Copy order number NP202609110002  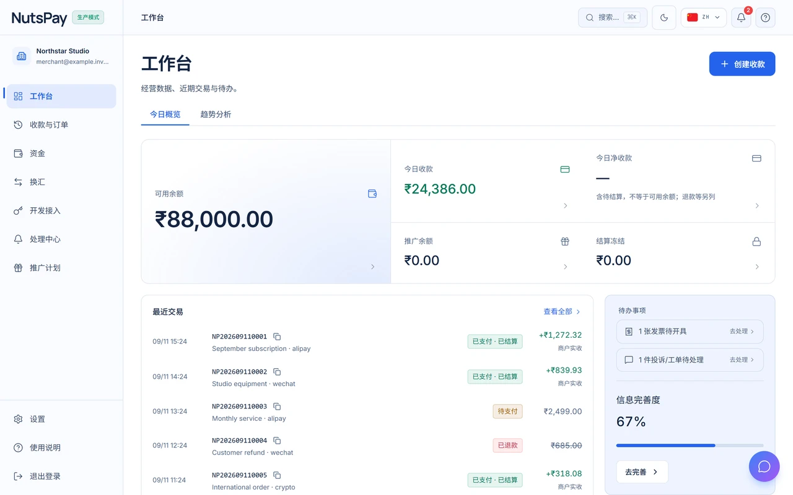[277, 372]
